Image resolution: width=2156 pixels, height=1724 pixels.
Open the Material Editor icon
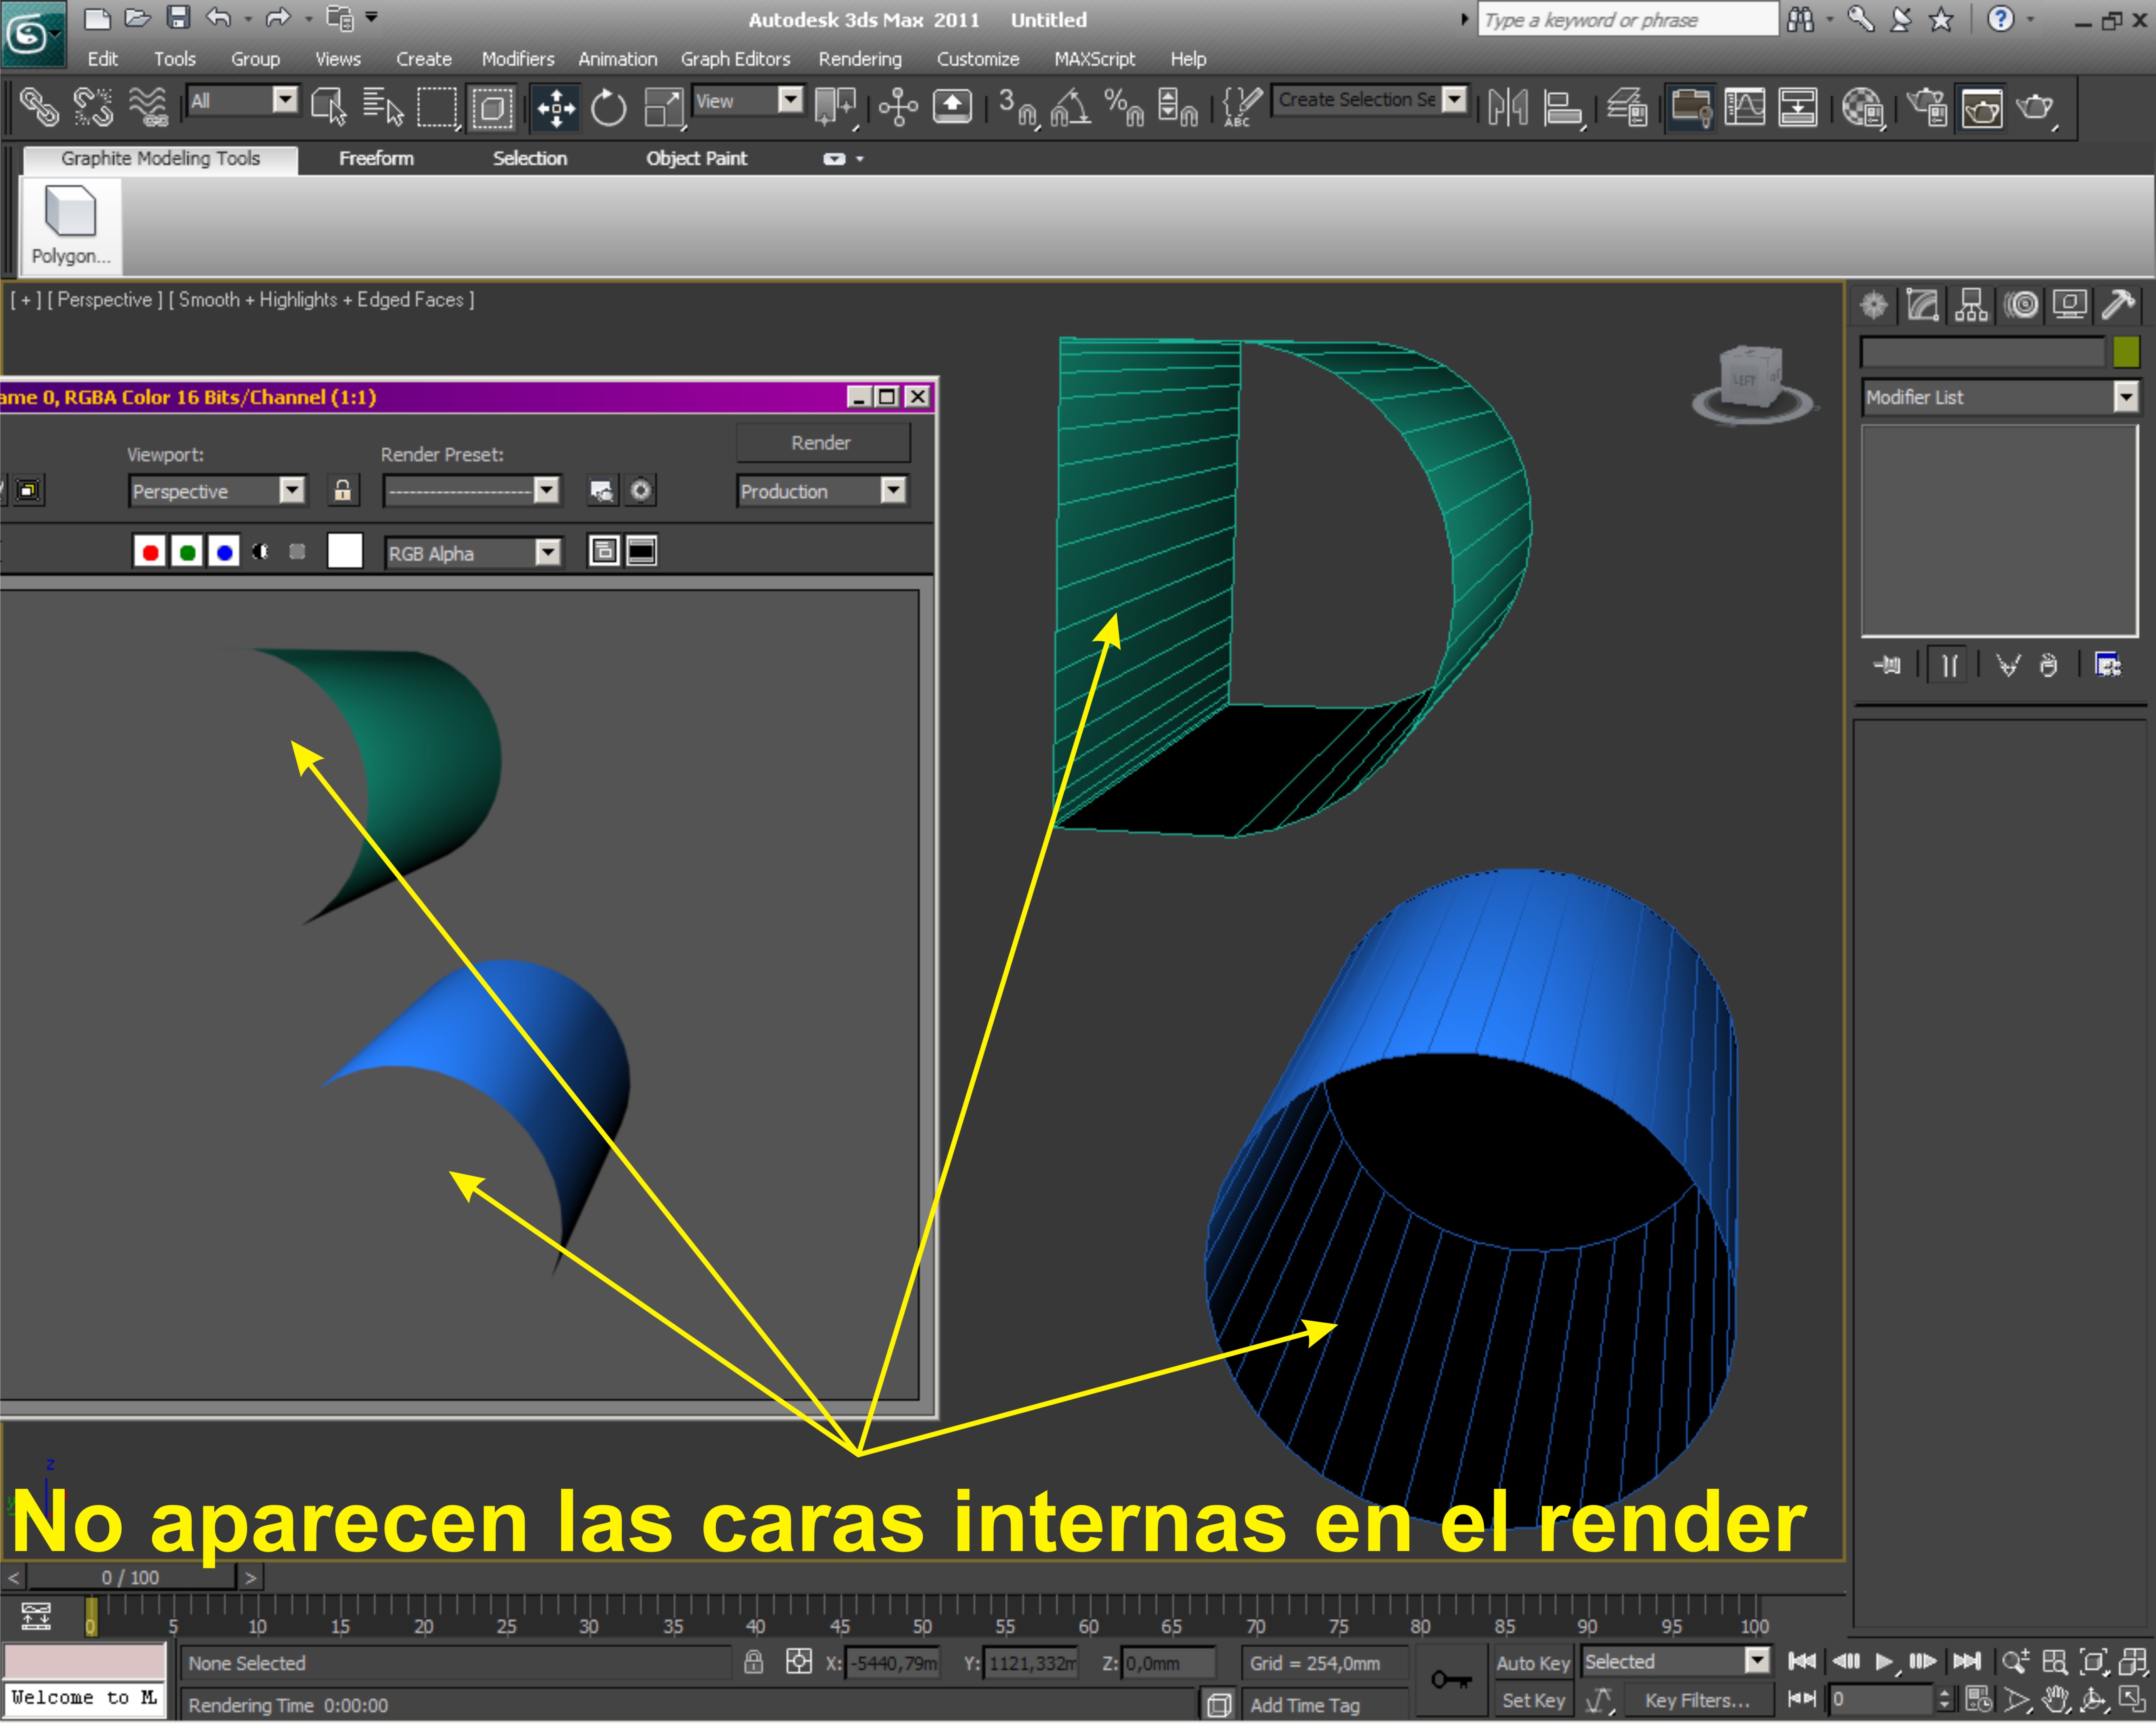[x=1862, y=107]
